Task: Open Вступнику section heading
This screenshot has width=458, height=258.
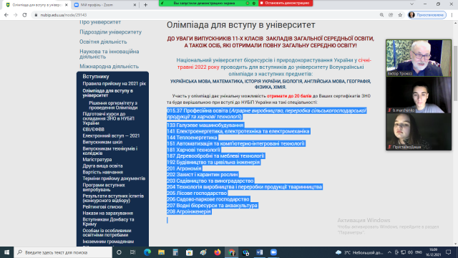Action: [96, 77]
